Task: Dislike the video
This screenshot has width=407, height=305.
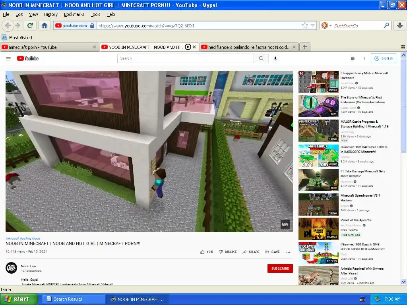Action: point(228,252)
